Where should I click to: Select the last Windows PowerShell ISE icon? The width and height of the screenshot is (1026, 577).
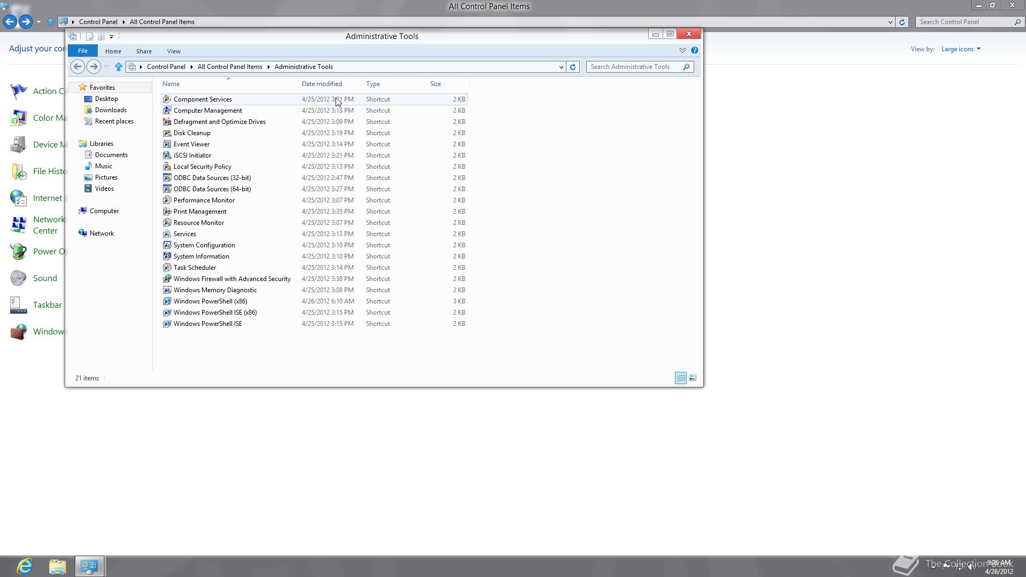coord(167,324)
